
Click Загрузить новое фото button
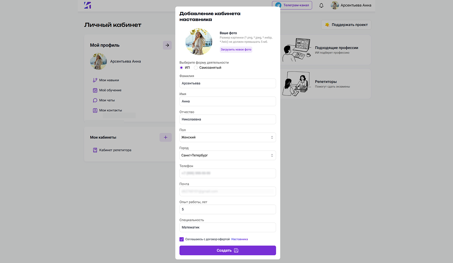click(x=236, y=50)
